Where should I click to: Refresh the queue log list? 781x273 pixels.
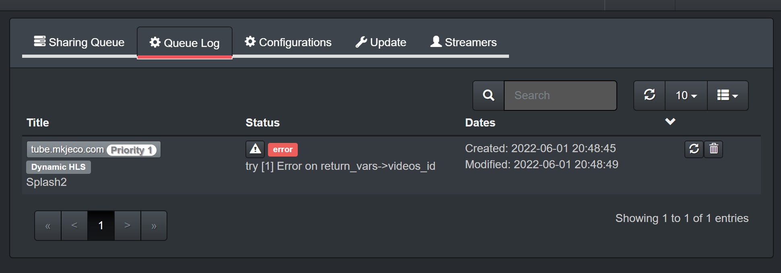click(x=649, y=95)
